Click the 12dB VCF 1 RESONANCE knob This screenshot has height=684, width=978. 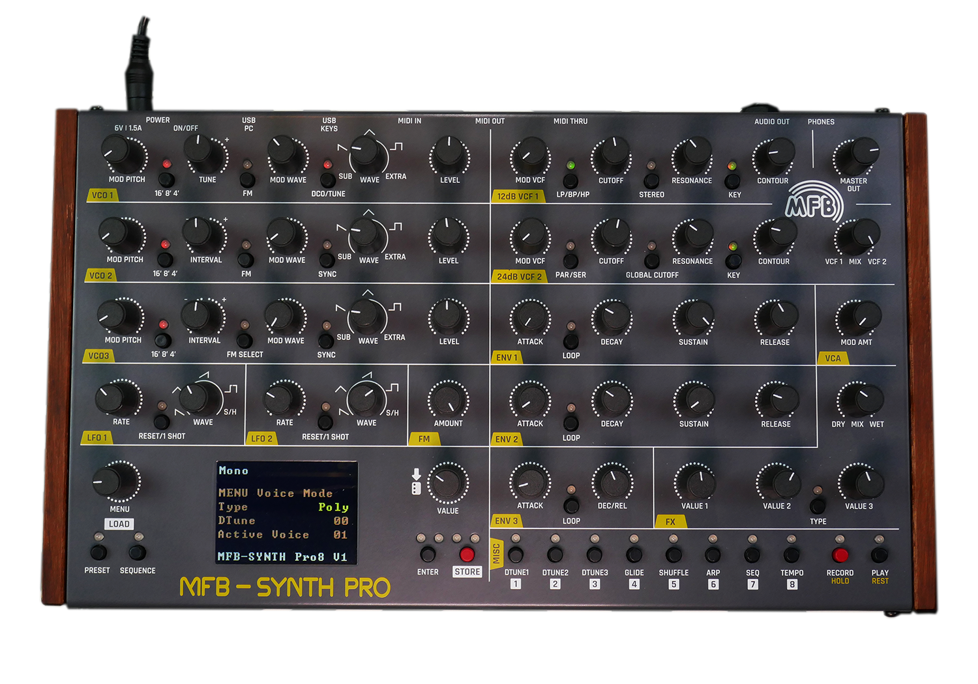pyautogui.click(x=693, y=156)
